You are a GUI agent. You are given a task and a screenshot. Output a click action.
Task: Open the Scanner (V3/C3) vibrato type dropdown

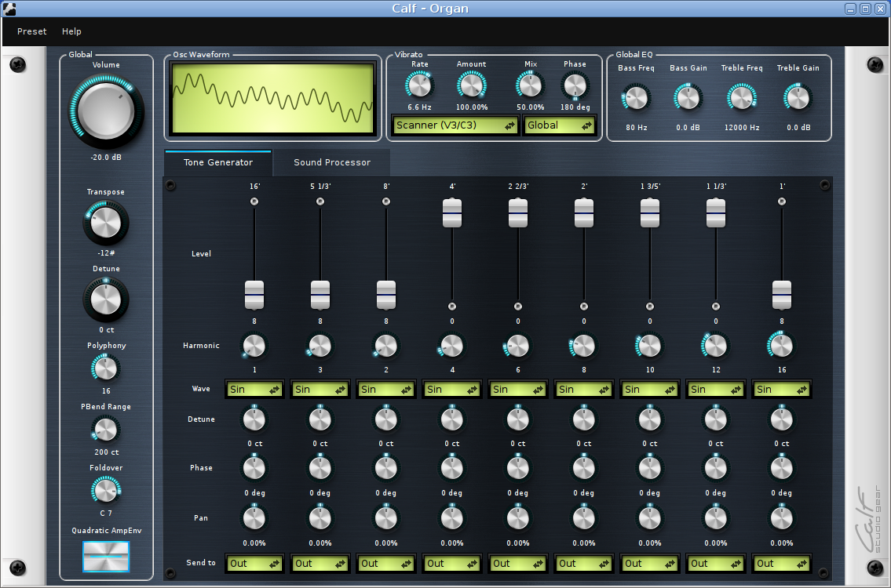coord(455,125)
